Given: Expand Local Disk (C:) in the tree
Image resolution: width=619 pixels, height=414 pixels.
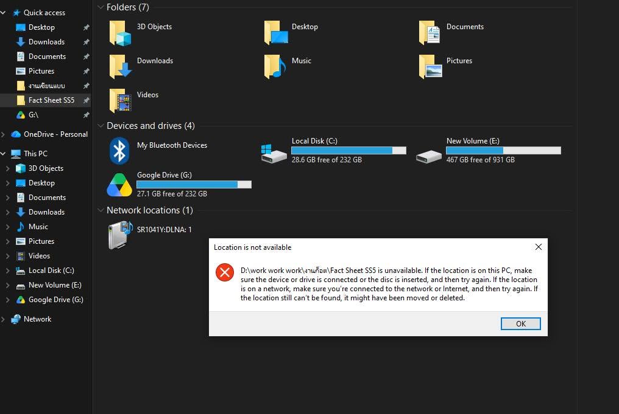Looking at the screenshot, I should (7, 271).
